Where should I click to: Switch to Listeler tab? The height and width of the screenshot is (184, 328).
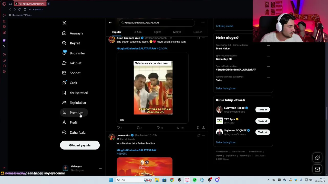pyautogui.click(x=198, y=32)
